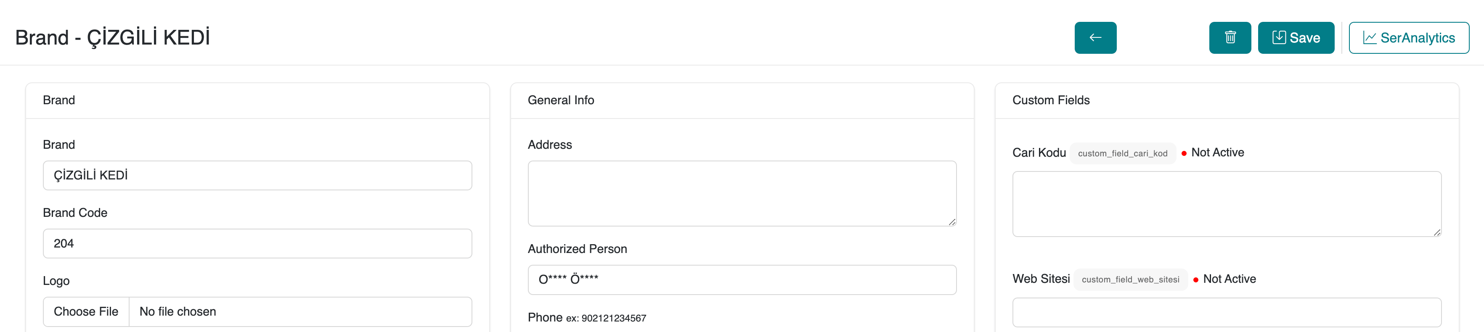Click Choose File for the logo
1484x332 pixels.
pos(86,312)
